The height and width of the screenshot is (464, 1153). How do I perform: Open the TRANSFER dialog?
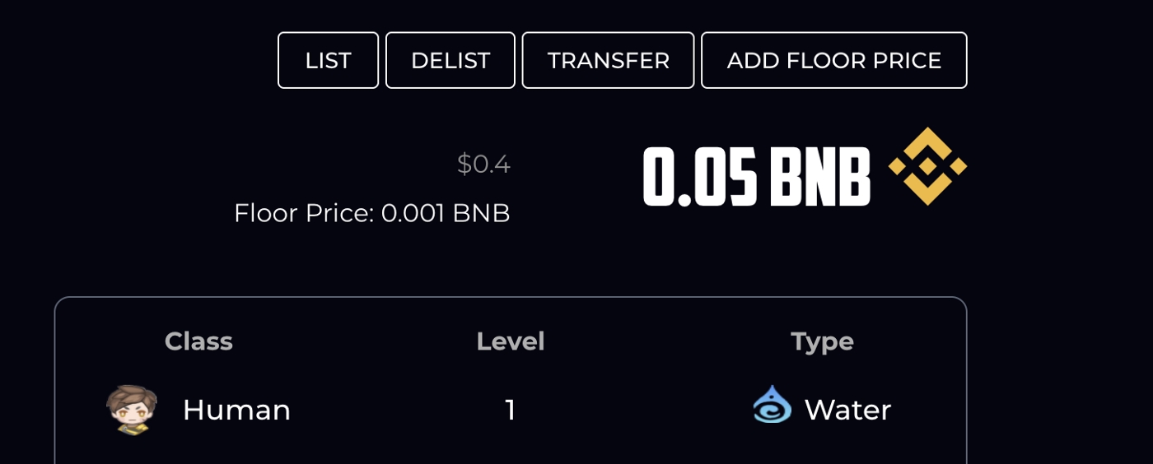(608, 60)
